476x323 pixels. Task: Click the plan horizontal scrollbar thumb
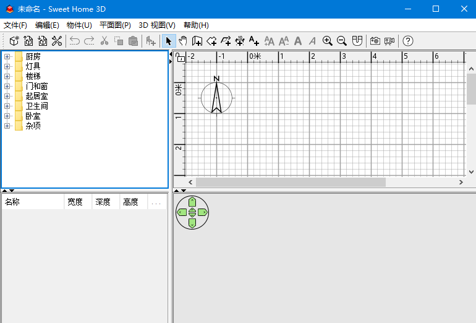click(291, 183)
